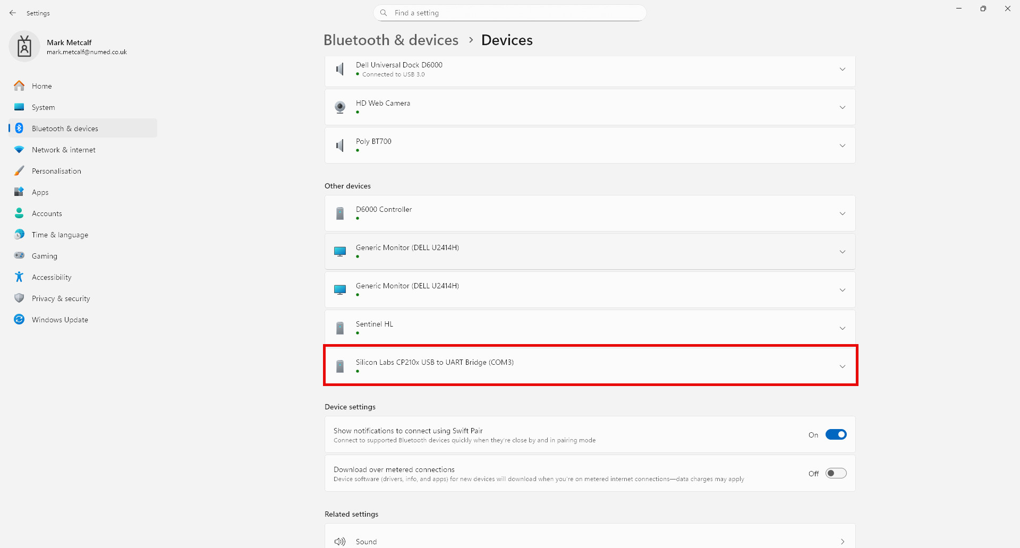Click the Network & internet Wi-Fi icon
This screenshot has width=1020, height=548.
19,150
